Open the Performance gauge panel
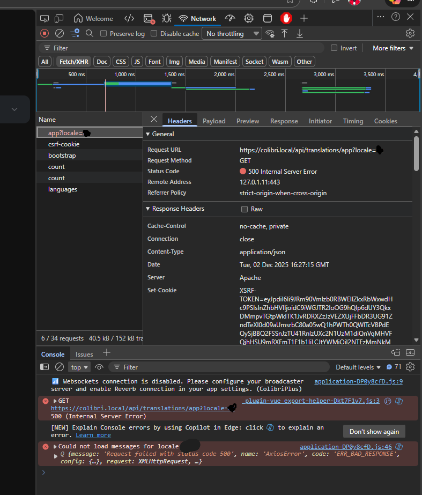Viewport: 422px width, 495px height. click(x=230, y=18)
